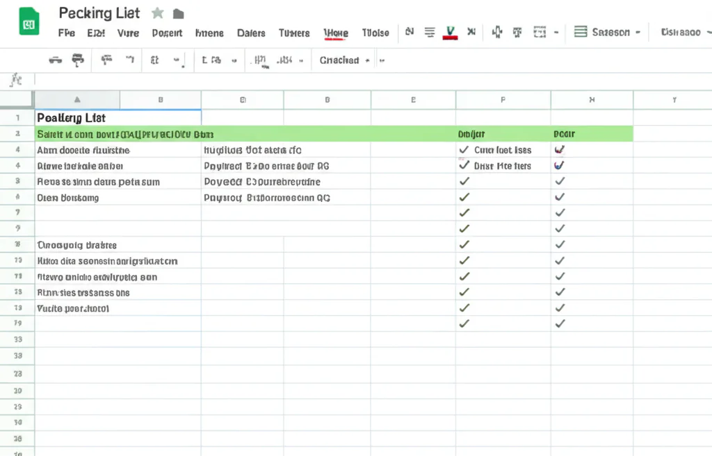Open the Data menu
Screen dimensions: 712x456
[x=251, y=33]
